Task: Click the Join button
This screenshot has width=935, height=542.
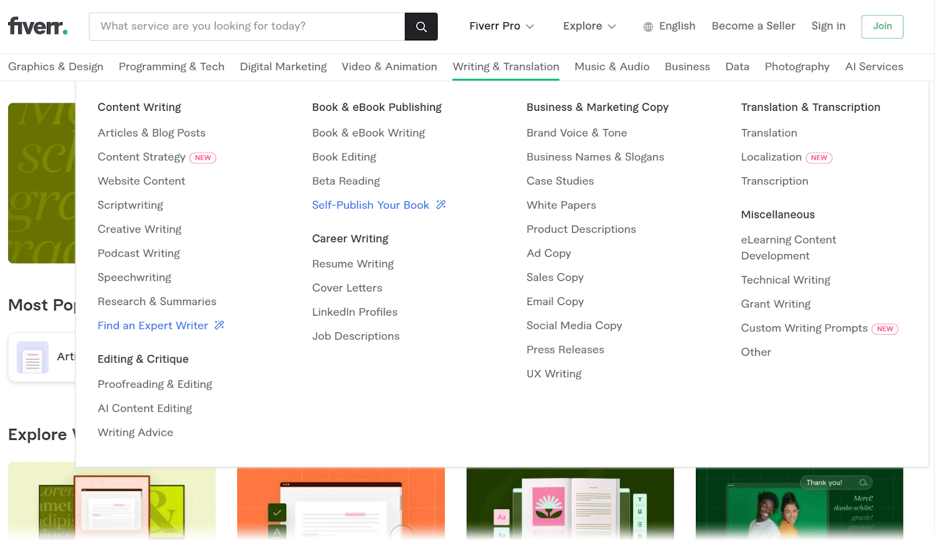Action: click(x=882, y=26)
